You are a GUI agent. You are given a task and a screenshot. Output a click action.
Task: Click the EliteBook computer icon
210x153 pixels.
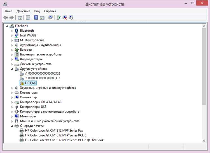point(12,26)
